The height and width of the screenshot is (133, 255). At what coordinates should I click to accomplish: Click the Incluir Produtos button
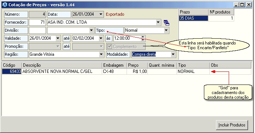tap(232, 125)
